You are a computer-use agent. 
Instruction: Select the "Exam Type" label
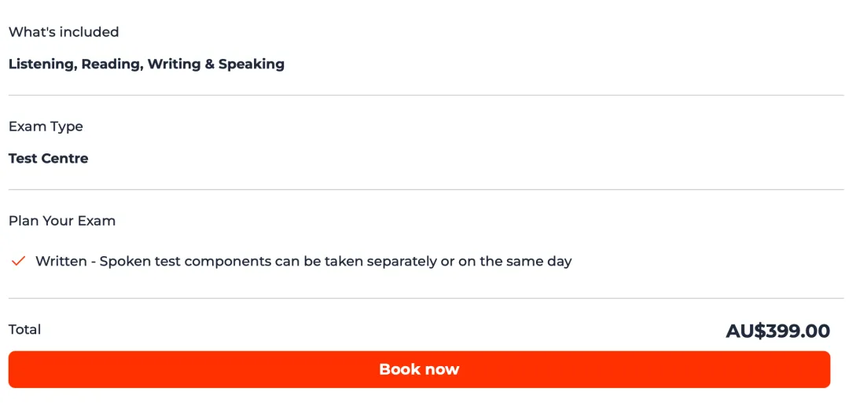[46, 126]
